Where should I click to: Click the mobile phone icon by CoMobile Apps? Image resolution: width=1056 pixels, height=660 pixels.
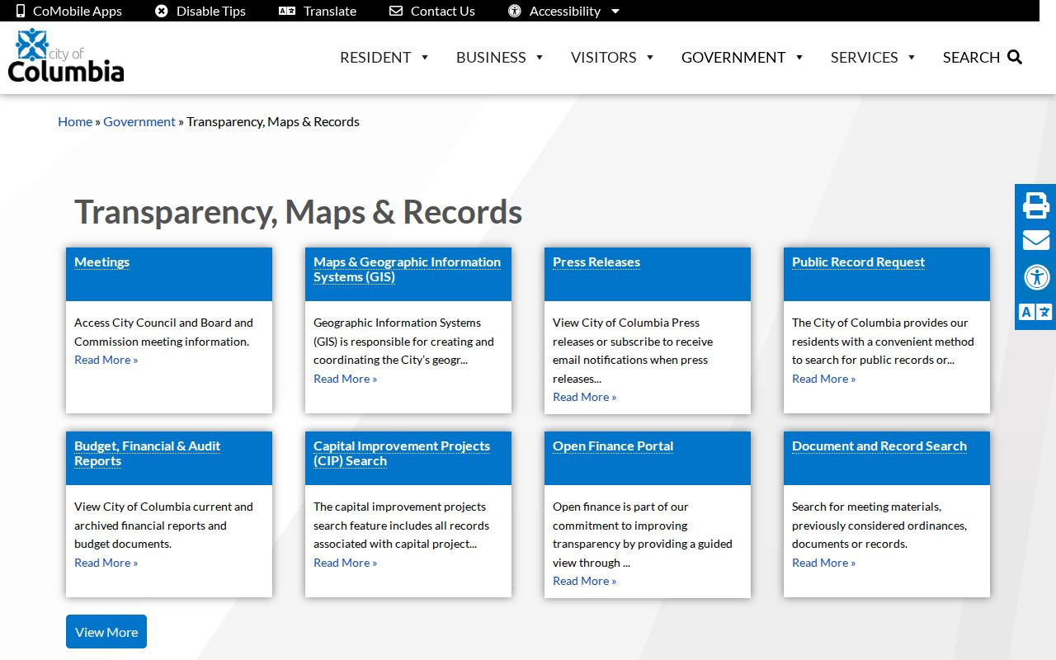tap(21, 11)
